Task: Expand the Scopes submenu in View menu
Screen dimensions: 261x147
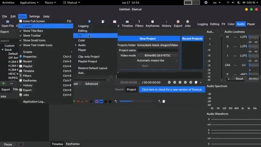Action: pyautogui.click(x=46, y=52)
